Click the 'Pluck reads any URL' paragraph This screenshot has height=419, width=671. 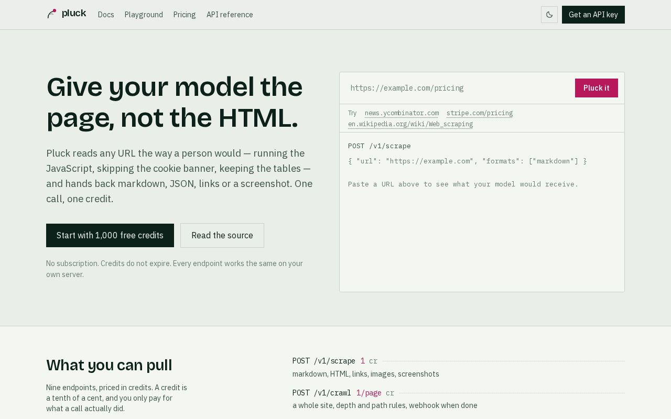click(179, 176)
